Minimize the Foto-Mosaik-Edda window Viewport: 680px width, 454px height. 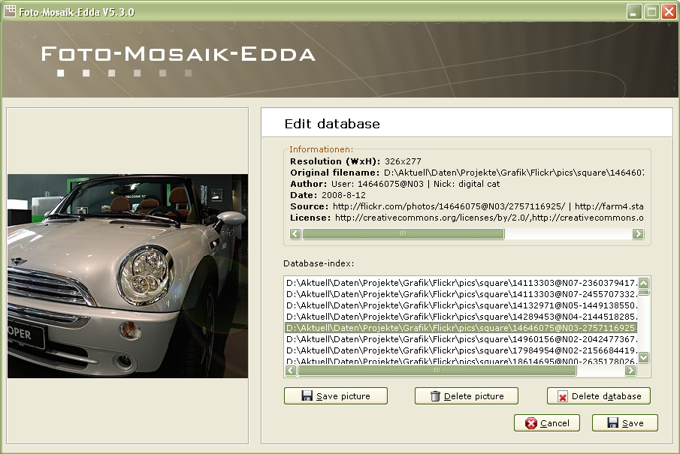coord(634,11)
